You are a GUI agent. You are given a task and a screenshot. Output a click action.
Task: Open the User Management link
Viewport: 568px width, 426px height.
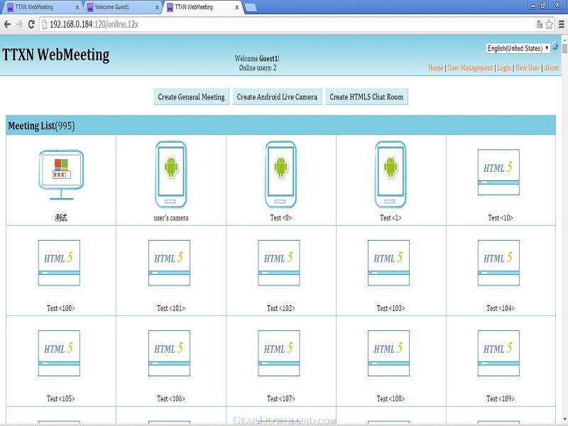pyautogui.click(x=470, y=67)
